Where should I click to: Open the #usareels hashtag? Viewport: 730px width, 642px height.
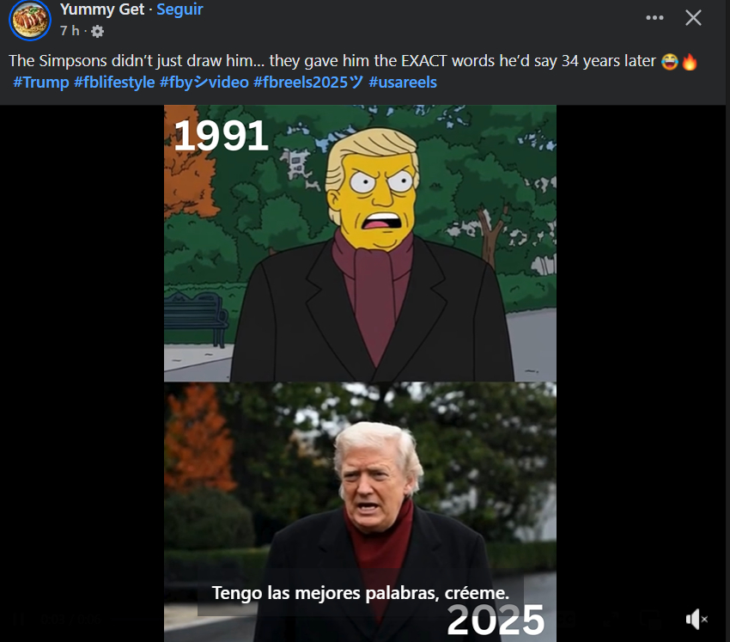(403, 83)
